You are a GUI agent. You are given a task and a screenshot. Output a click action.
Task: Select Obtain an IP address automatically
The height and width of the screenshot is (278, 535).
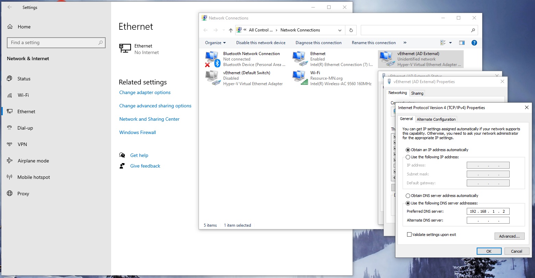(x=408, y=150)
